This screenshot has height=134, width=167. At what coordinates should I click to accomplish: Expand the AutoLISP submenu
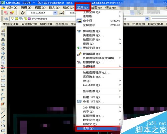pyautogui.click(x=99, y=85)
